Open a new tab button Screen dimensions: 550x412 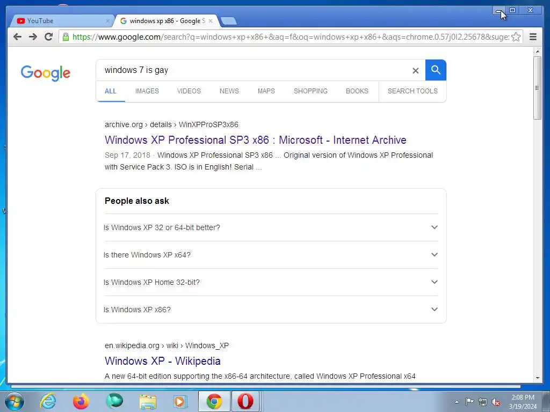click(229, 21)
